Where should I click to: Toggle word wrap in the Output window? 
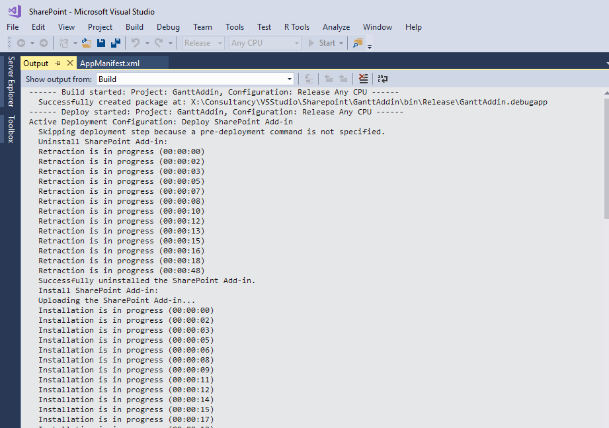(383, 77)
